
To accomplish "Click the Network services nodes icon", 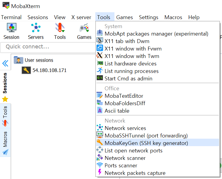I will click(100, 127).
